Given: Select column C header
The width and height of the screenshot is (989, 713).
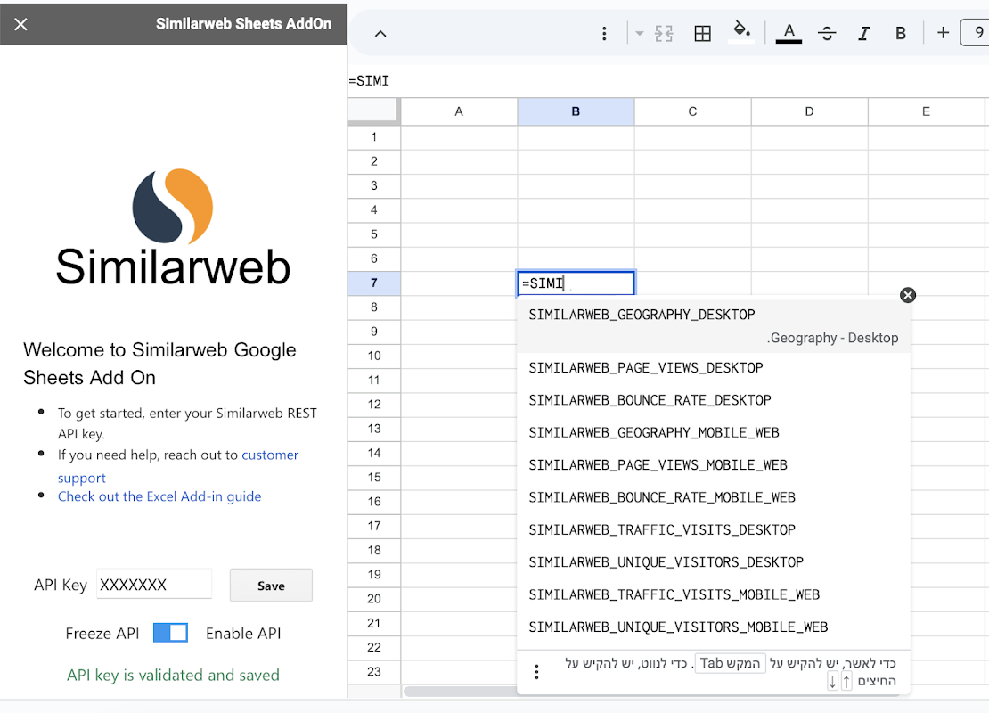Looking at the screenshot, I should pos(692,111).
